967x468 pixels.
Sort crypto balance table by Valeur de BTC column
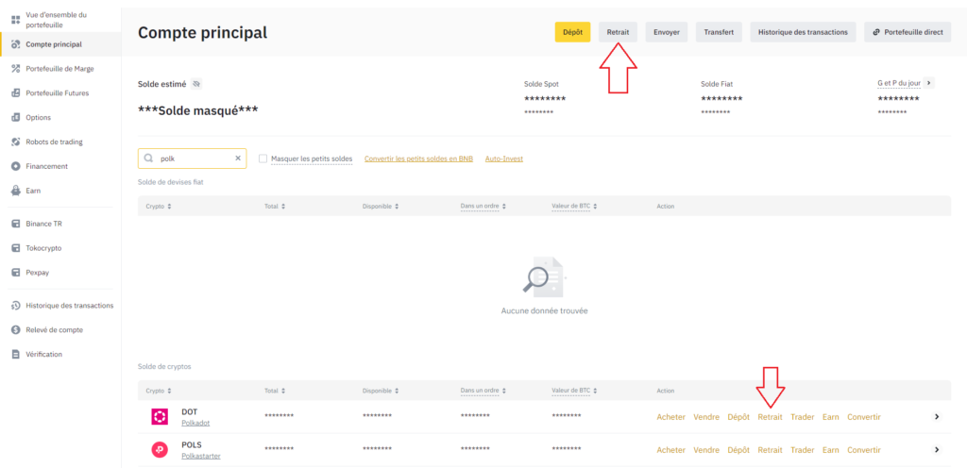pyautogui.click(x=575, y=391)
